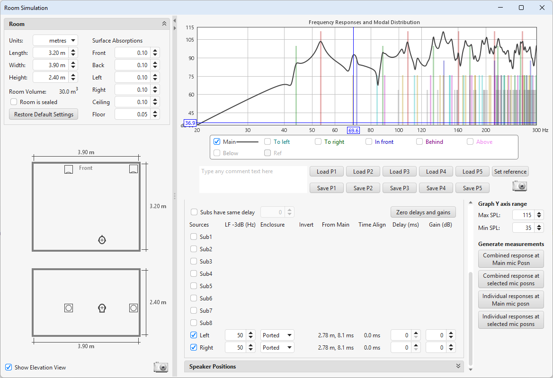
Task: Open Right speaker Enclosure dropdown
Action: (277, 348)
